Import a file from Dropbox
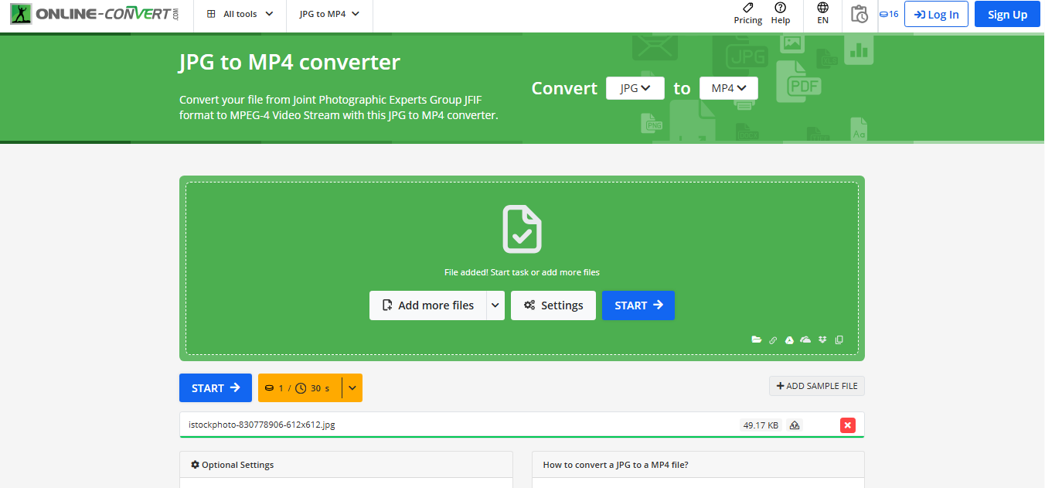Screen dimensions: 1045x488 (x=822, y=340)
